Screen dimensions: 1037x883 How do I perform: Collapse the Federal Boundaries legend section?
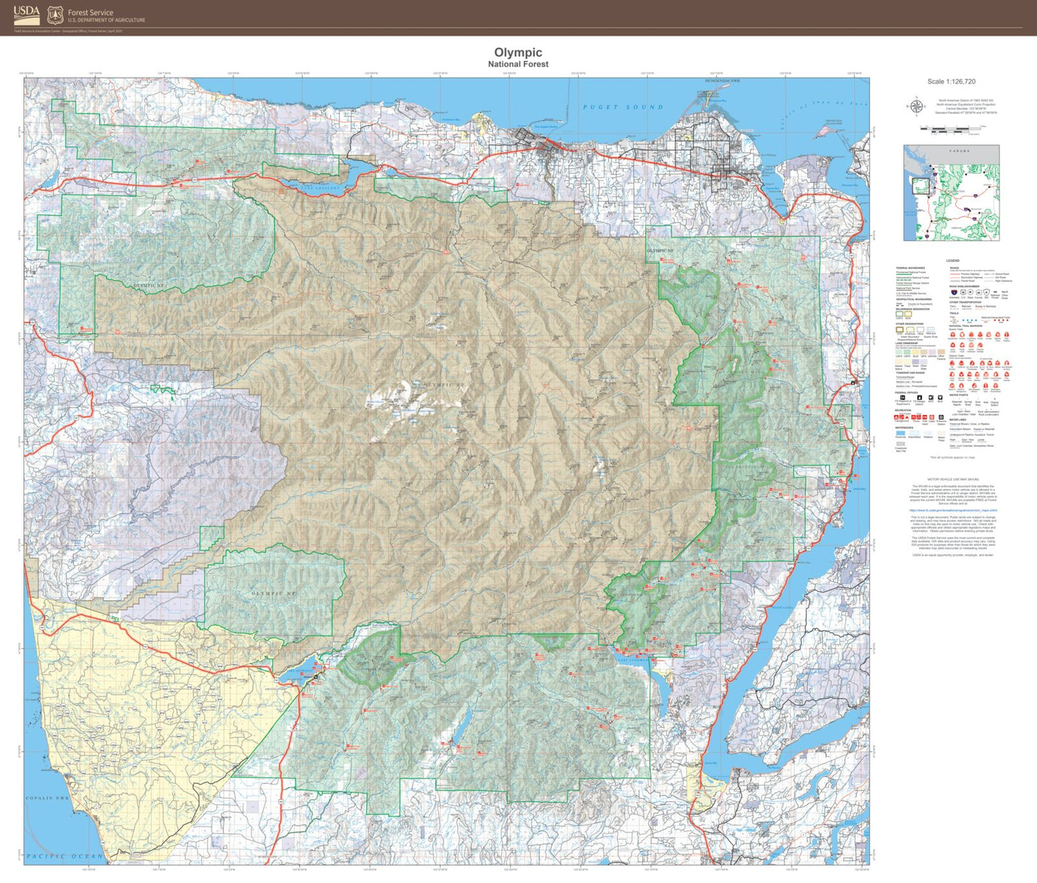[910, 268]
